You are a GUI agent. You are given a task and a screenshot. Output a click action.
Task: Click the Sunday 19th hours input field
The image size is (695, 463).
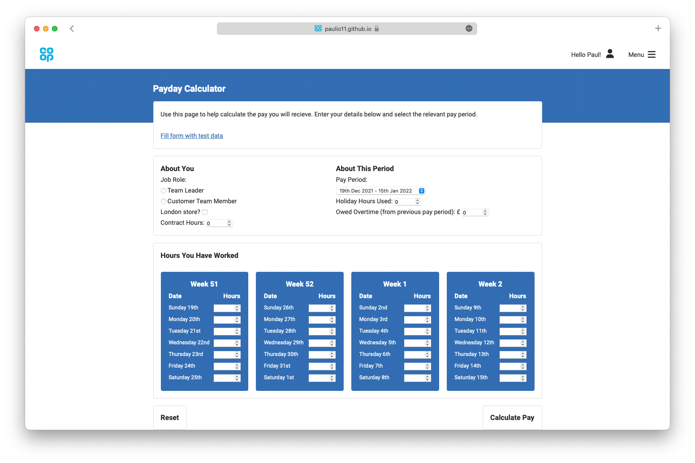point(224,308)
